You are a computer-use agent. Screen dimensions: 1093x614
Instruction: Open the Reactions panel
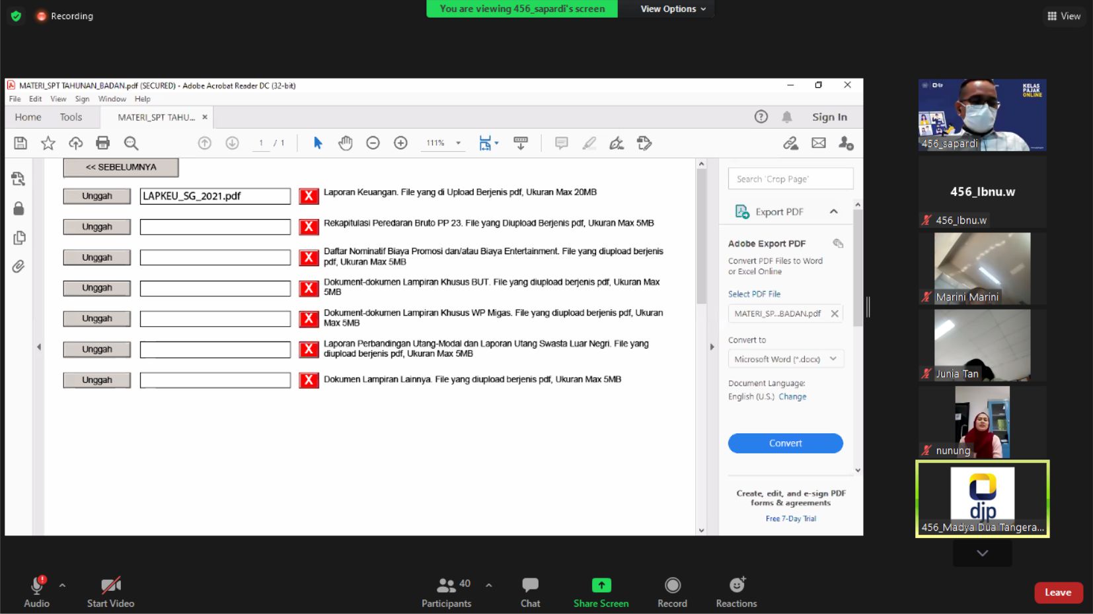pos(736,586)
